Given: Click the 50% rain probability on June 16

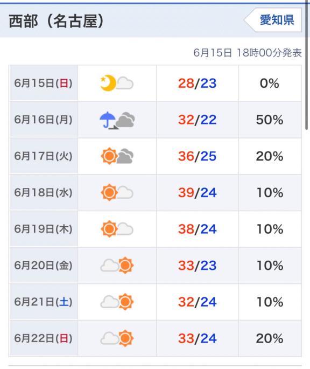Looking at the screenshot, I should 270,120.
